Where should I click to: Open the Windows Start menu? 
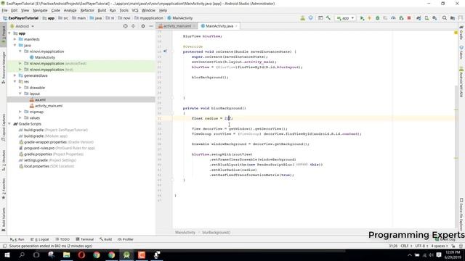7,254
